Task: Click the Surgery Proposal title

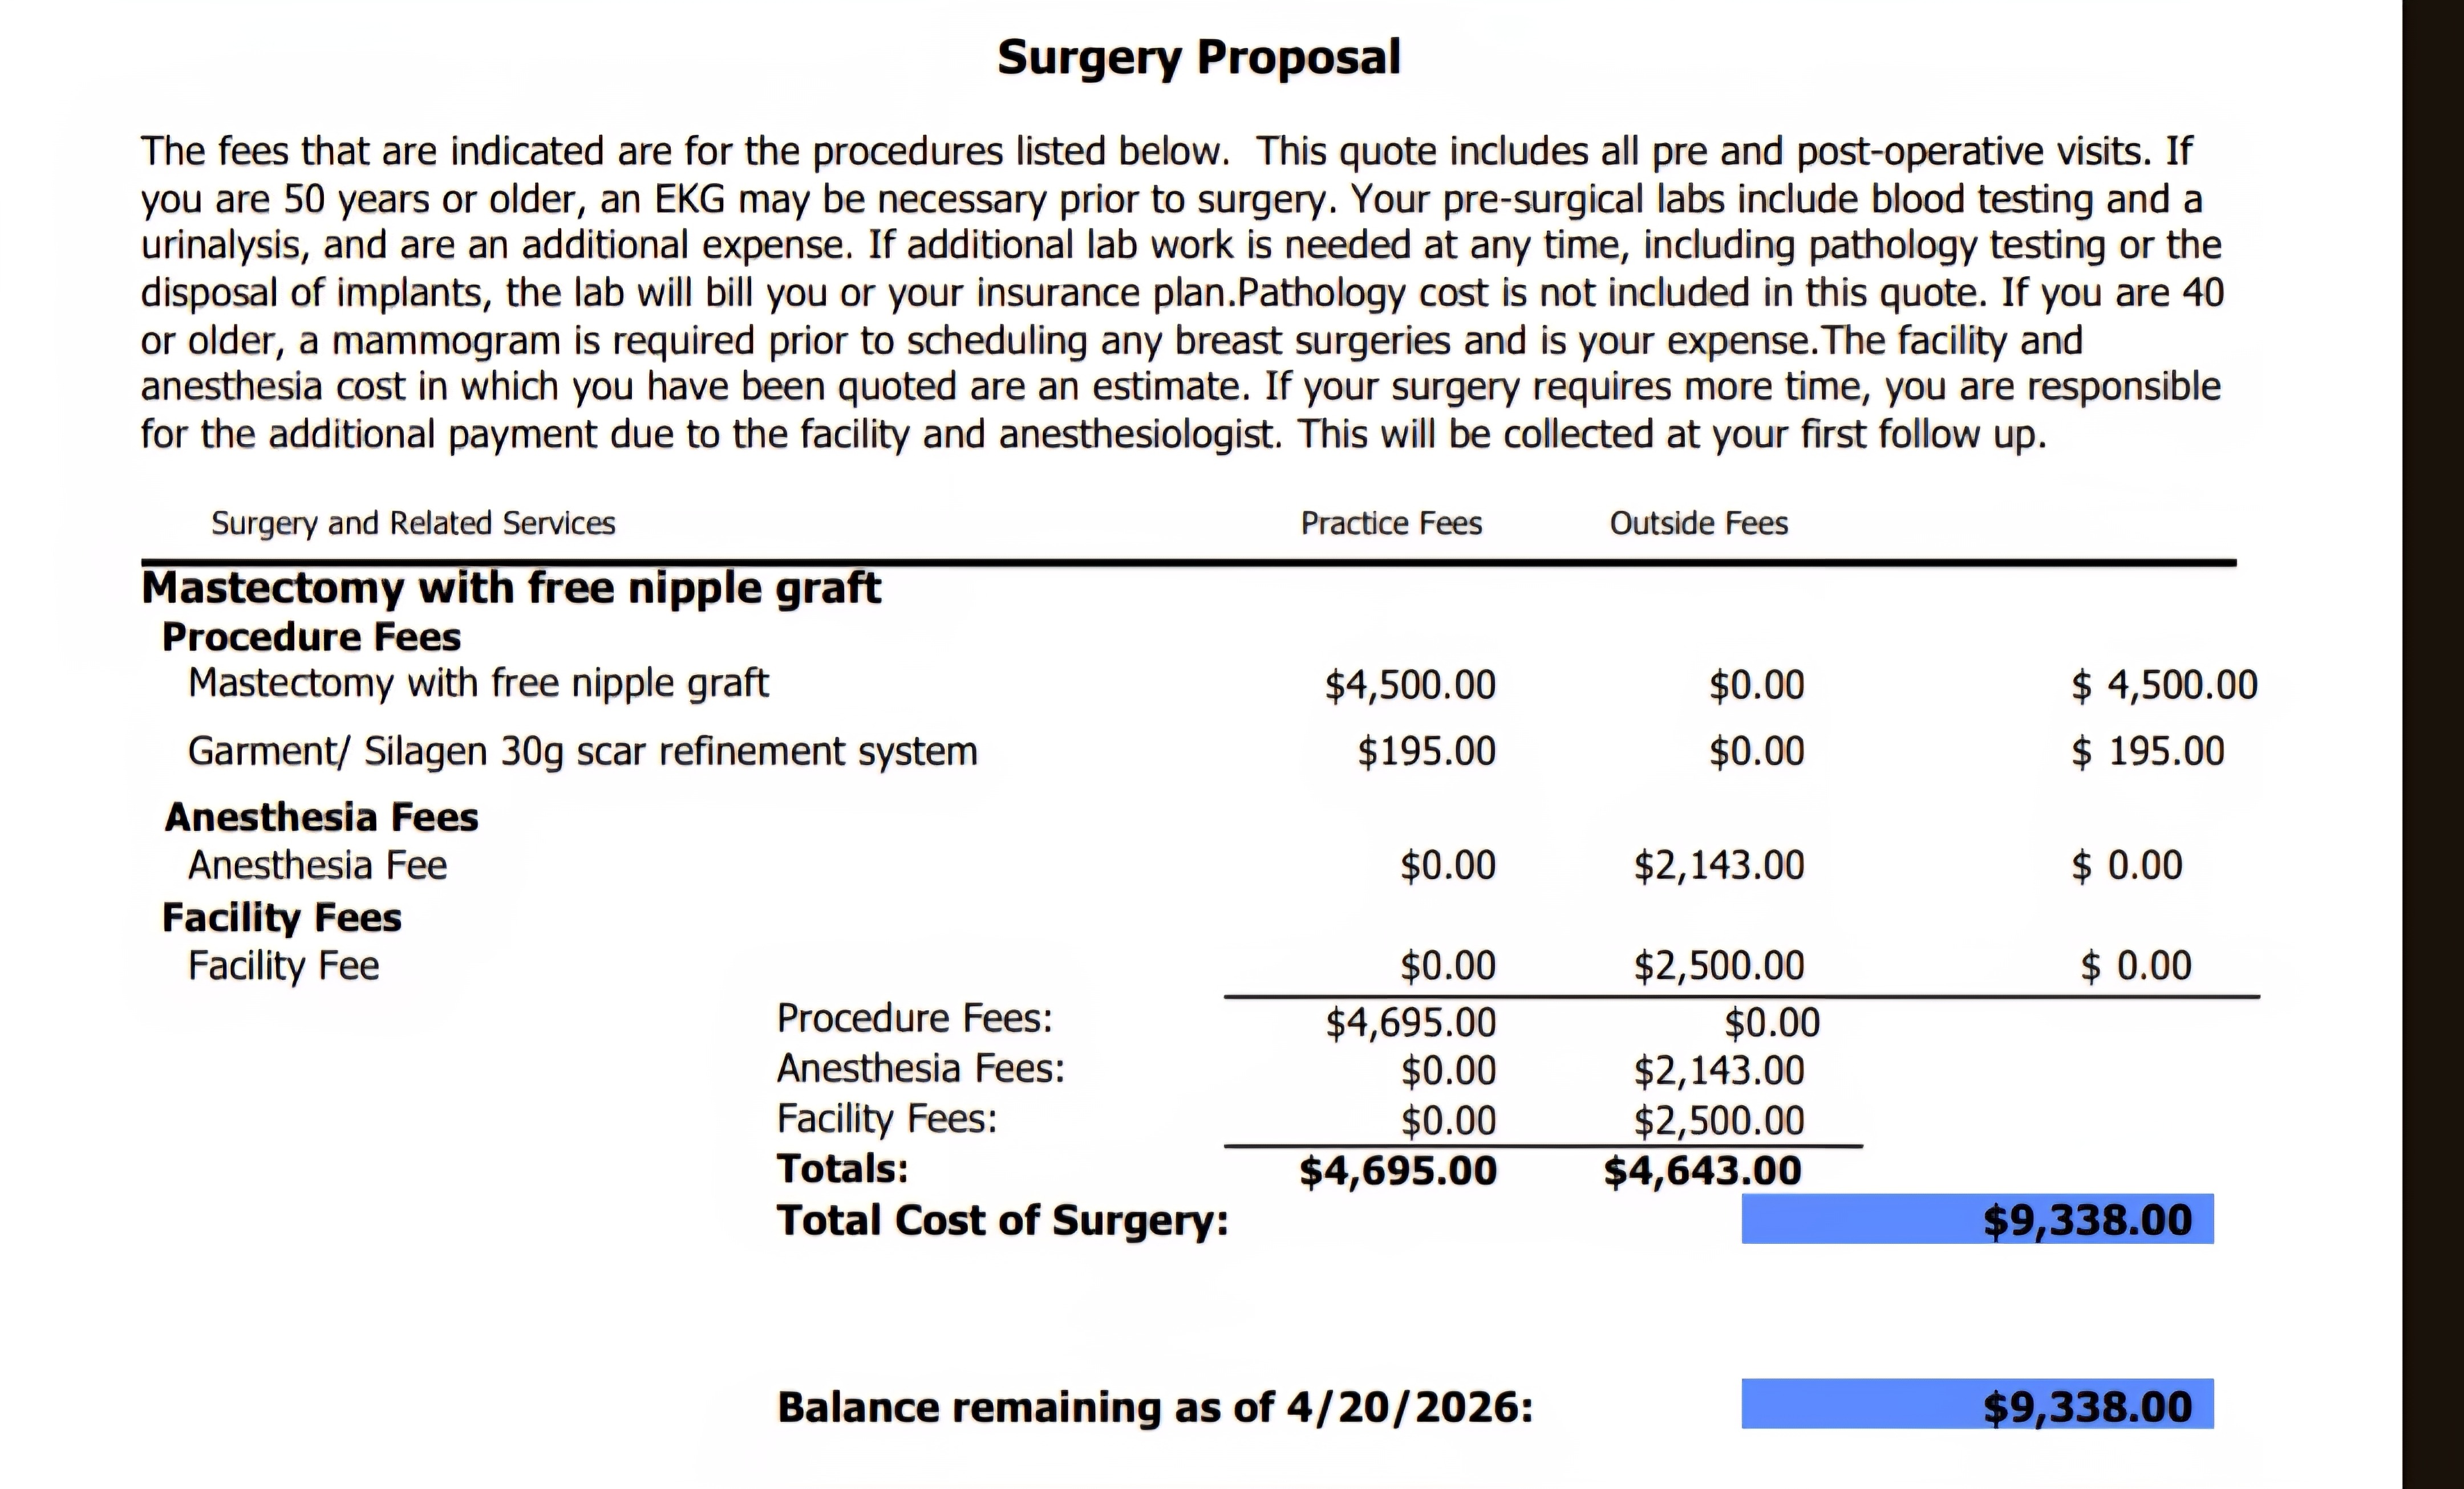Action: (x=1199, y=57)
